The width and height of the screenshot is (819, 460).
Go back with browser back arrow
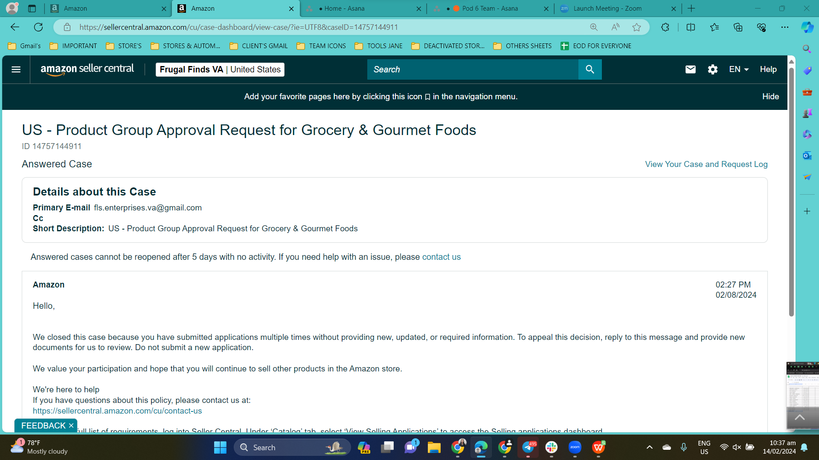[15, 27]
